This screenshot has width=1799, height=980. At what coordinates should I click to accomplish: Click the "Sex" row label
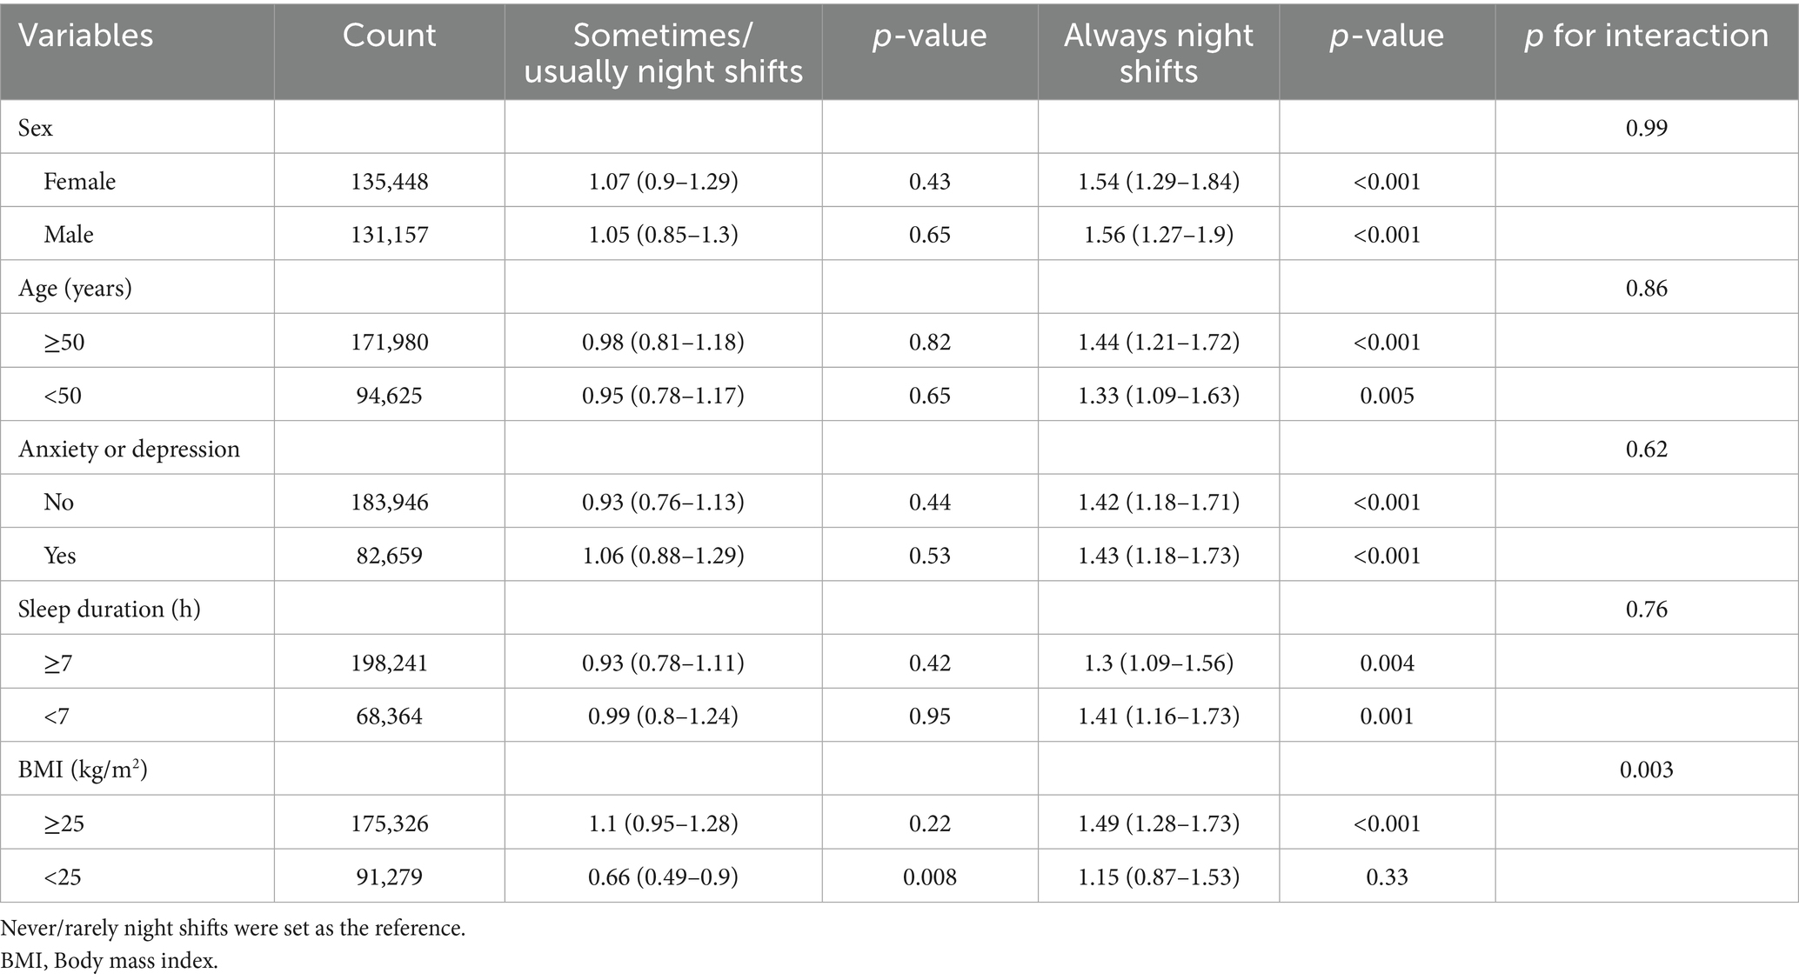coord(36,128)
